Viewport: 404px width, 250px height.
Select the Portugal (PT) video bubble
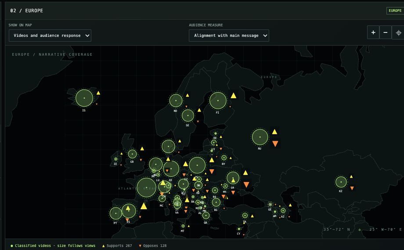point(116,214)
